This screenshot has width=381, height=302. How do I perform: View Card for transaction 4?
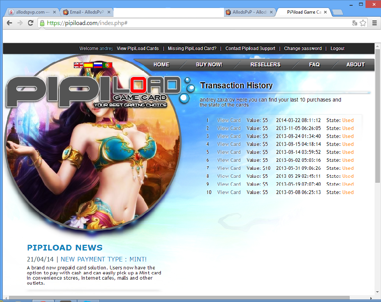[229, 144]
